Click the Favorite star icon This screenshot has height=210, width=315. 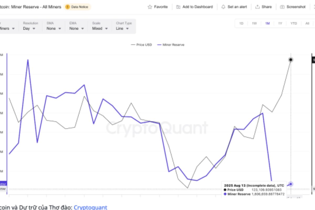tap(150, 7)
